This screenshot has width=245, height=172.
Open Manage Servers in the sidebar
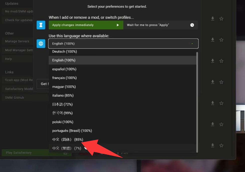pos(17,41)
